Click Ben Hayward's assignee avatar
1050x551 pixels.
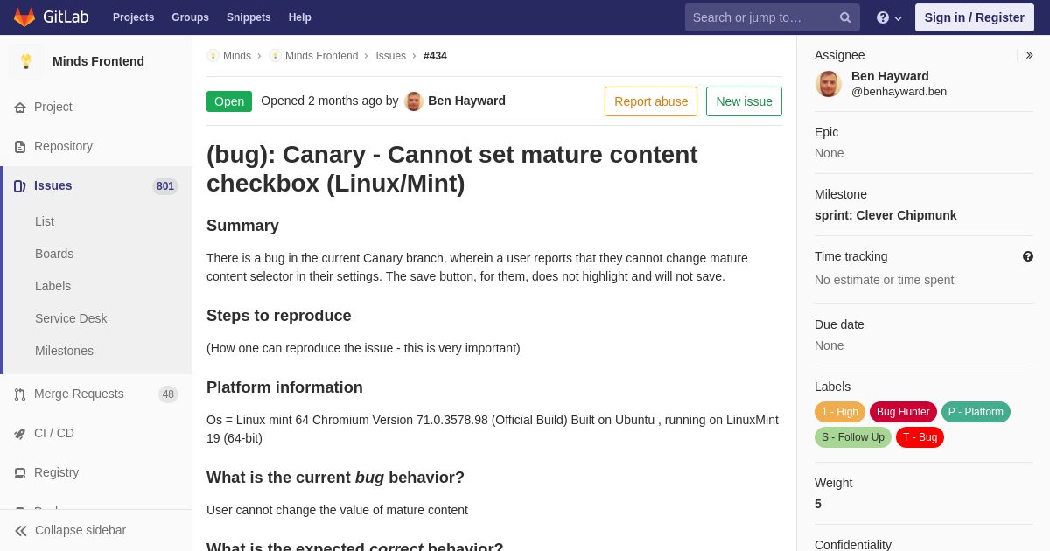coord(829,84)
